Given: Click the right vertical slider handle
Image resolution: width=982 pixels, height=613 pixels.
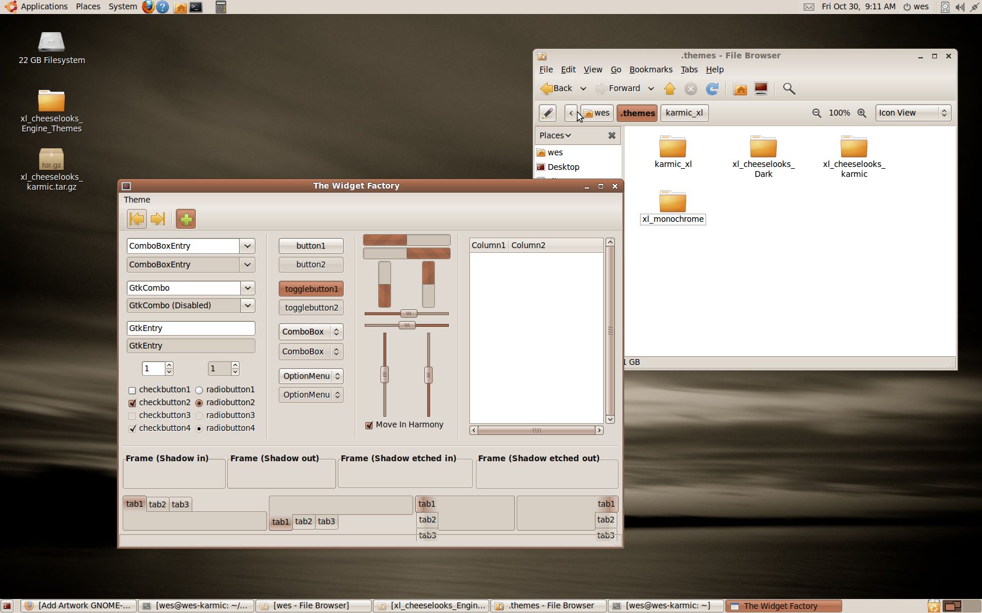Looking at the screenshot, I should 428,374.
